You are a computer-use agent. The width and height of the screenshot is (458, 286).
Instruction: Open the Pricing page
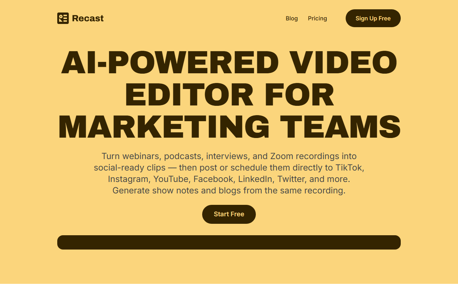[x=317, y=18]
